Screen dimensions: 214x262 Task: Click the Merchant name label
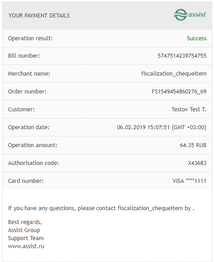pyautogui.click(x=29, y=73)
